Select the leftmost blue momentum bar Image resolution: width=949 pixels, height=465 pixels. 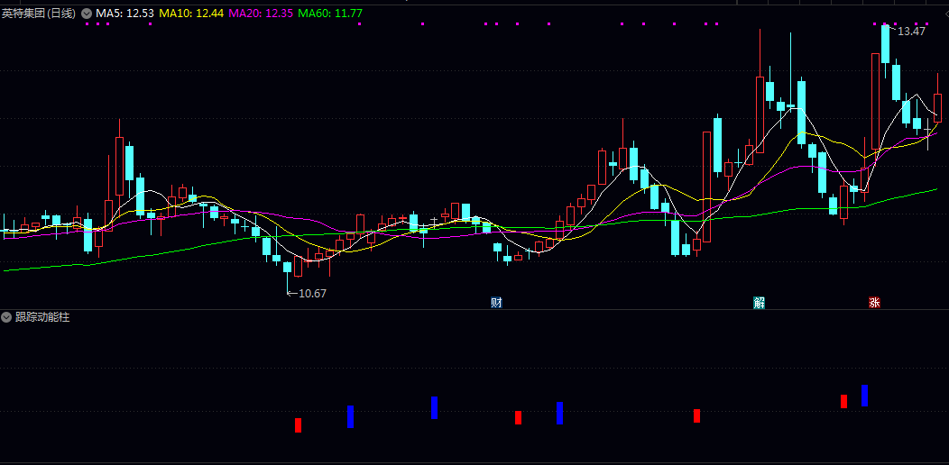point(350,416)
